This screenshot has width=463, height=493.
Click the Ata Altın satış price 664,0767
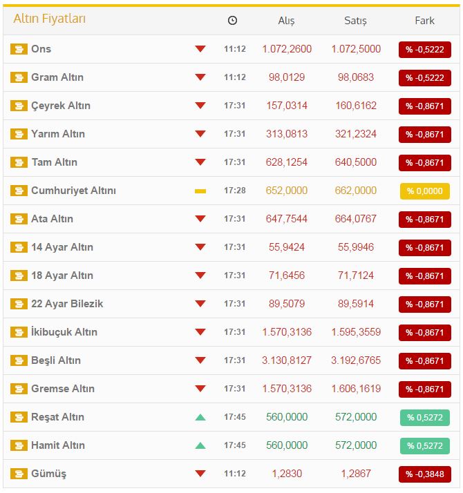(x=356, y=219)
